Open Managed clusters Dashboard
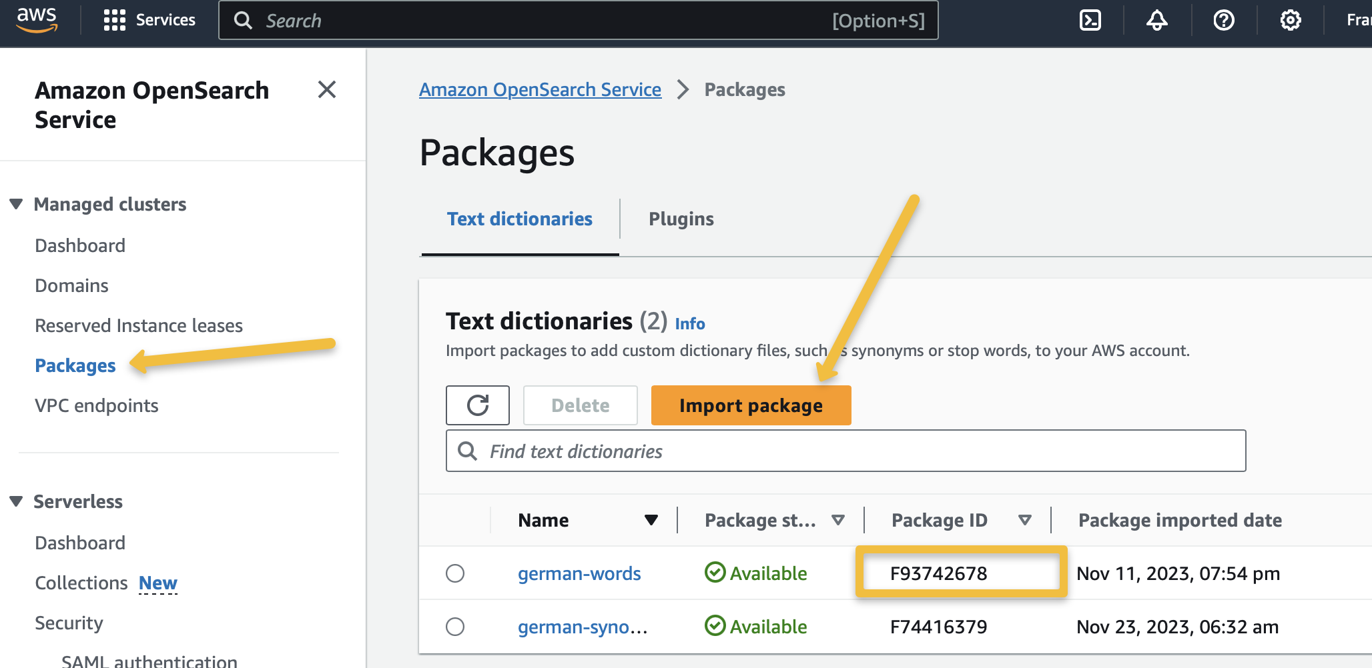This screenshot has width=1372, height=668. click(80, 245)
